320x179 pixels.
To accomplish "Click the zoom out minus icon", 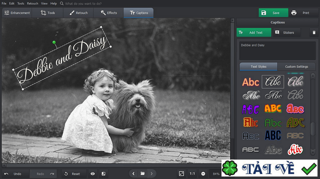I will [x=203, y=174].
